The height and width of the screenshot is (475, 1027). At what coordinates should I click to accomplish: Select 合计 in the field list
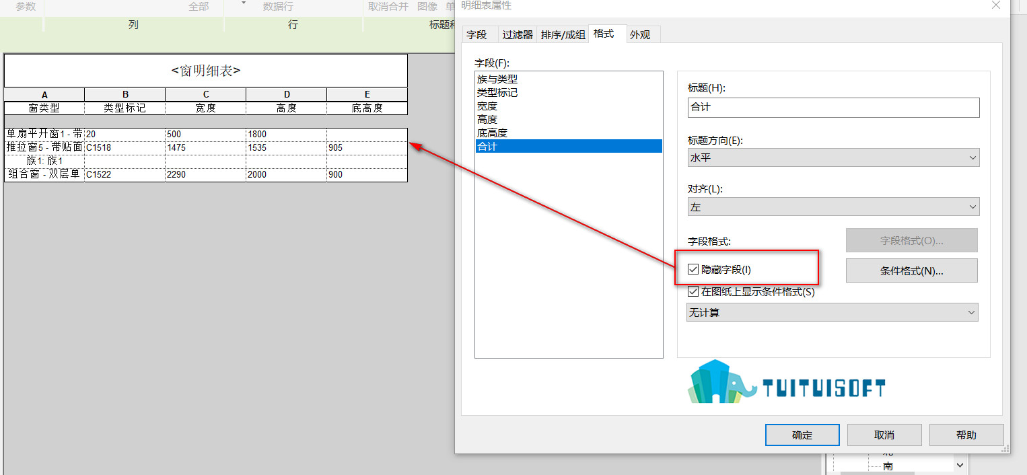[568, 146]
